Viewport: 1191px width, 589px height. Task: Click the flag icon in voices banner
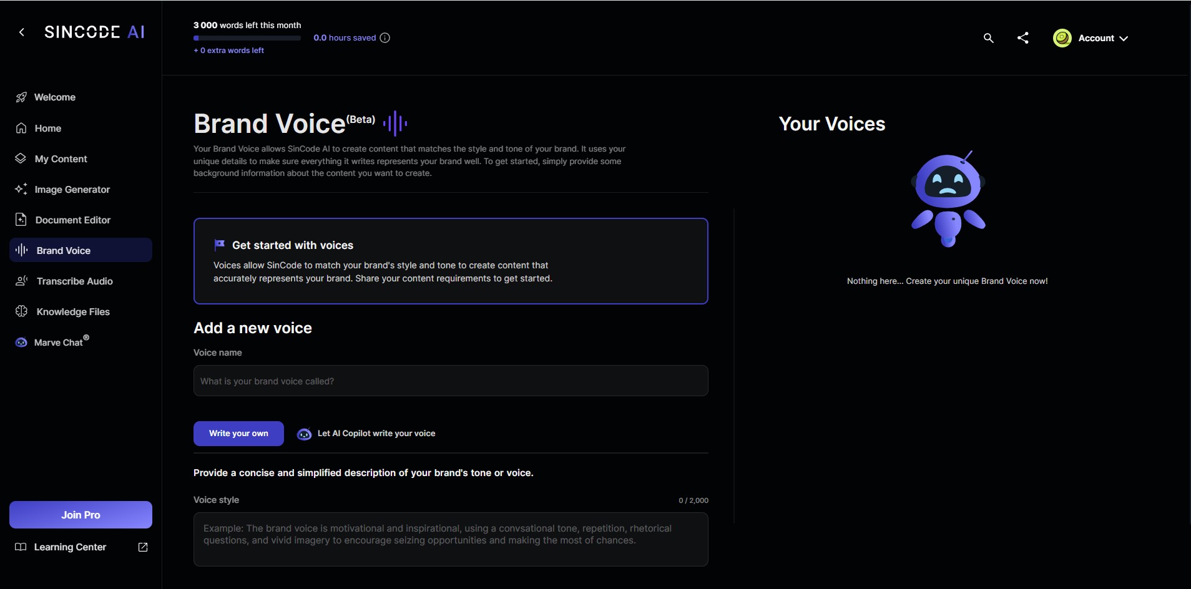(x=219, y=245)
